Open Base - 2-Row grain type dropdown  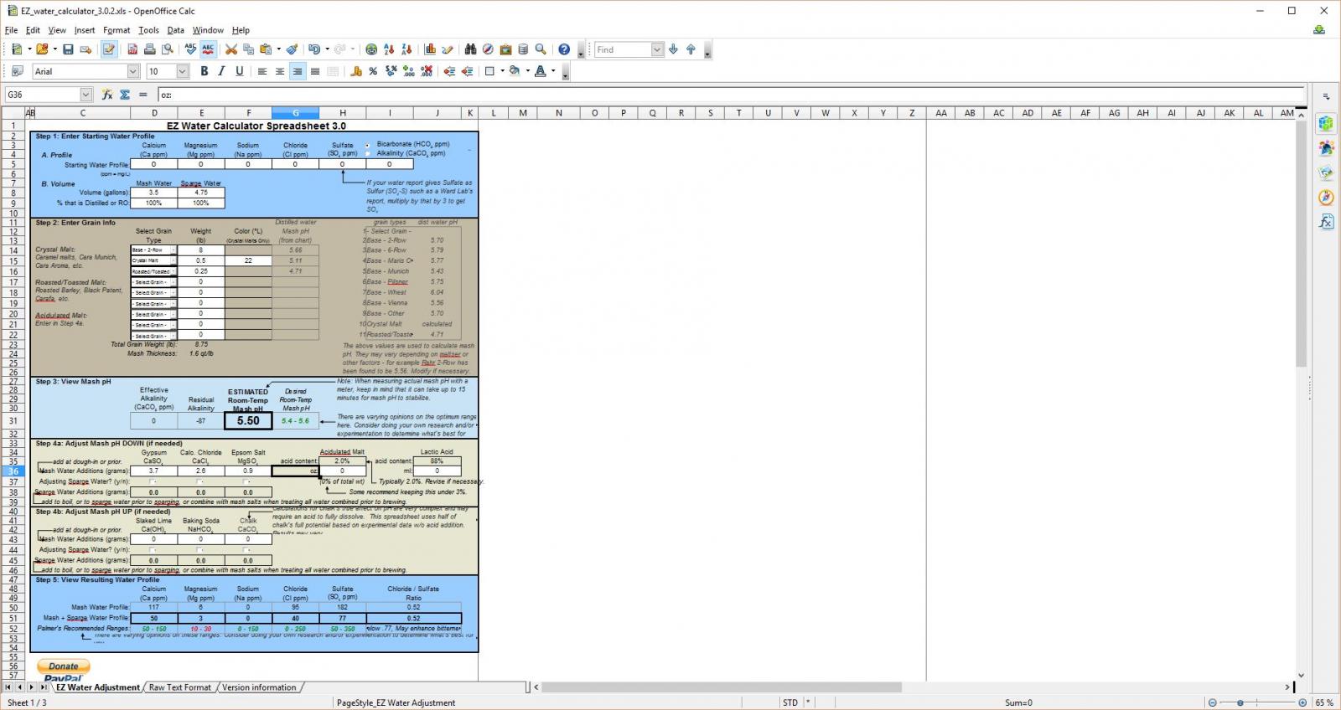[x=173, y=250]
